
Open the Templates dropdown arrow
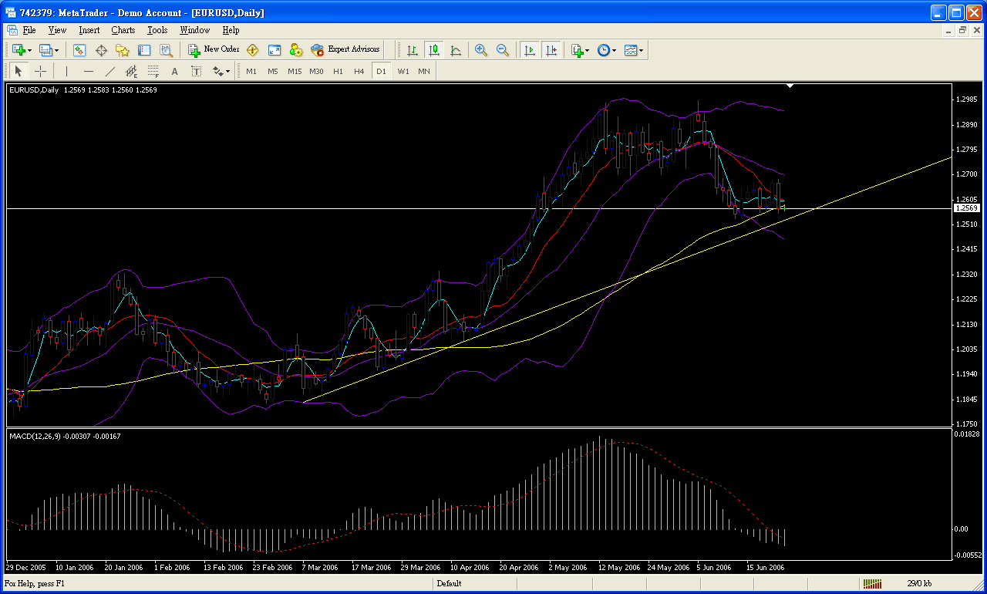tap(642, 50)
